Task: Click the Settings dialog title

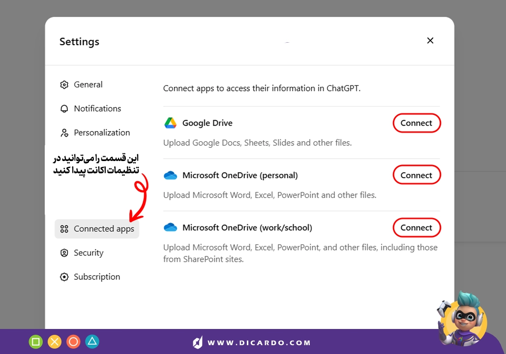Action: 79,42
